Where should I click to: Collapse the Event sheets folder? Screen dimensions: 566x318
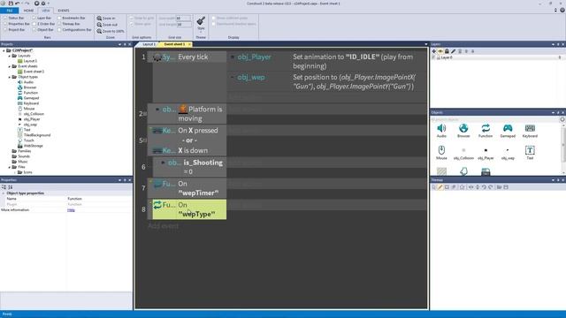click(10, 66)
